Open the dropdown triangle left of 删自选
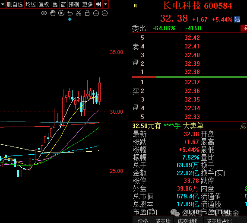The width and height of the screenshot is (247, 223). (3, 4)
